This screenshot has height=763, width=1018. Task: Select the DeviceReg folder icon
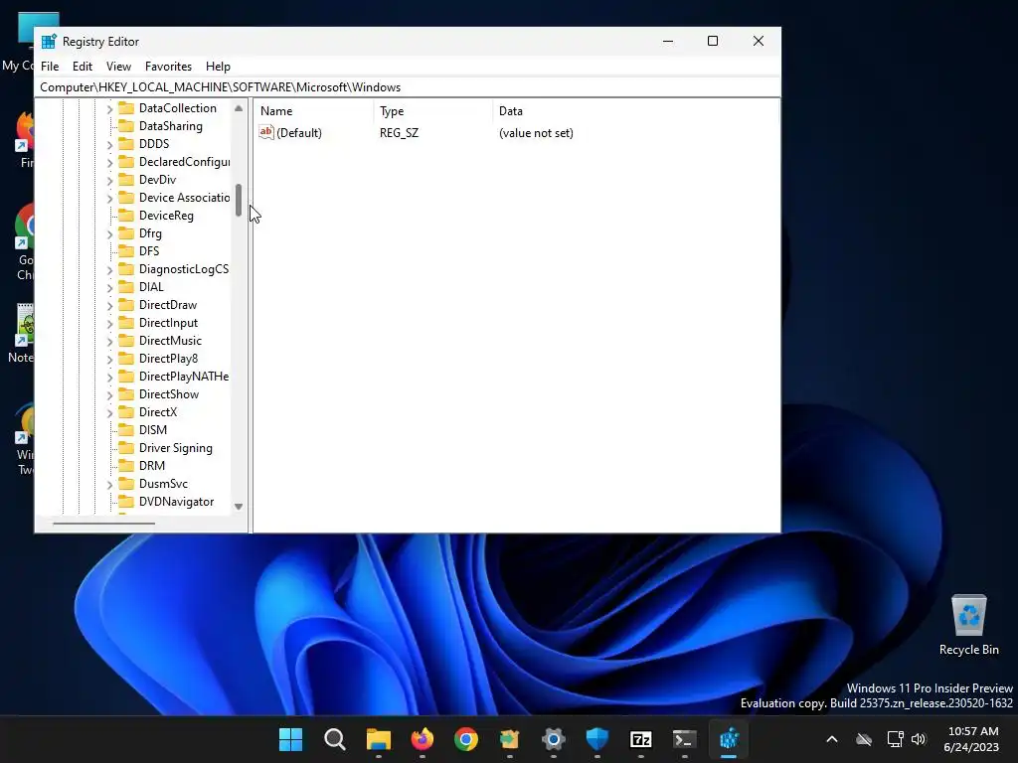tap(126, 216)
